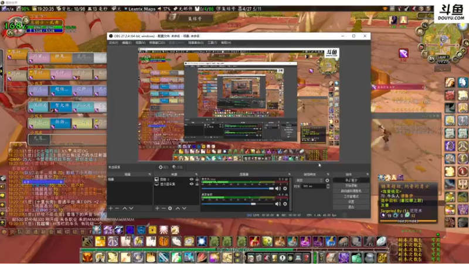Move scene up with arrow
Screen dimensions: 469x264
click(x=125, y=208)
